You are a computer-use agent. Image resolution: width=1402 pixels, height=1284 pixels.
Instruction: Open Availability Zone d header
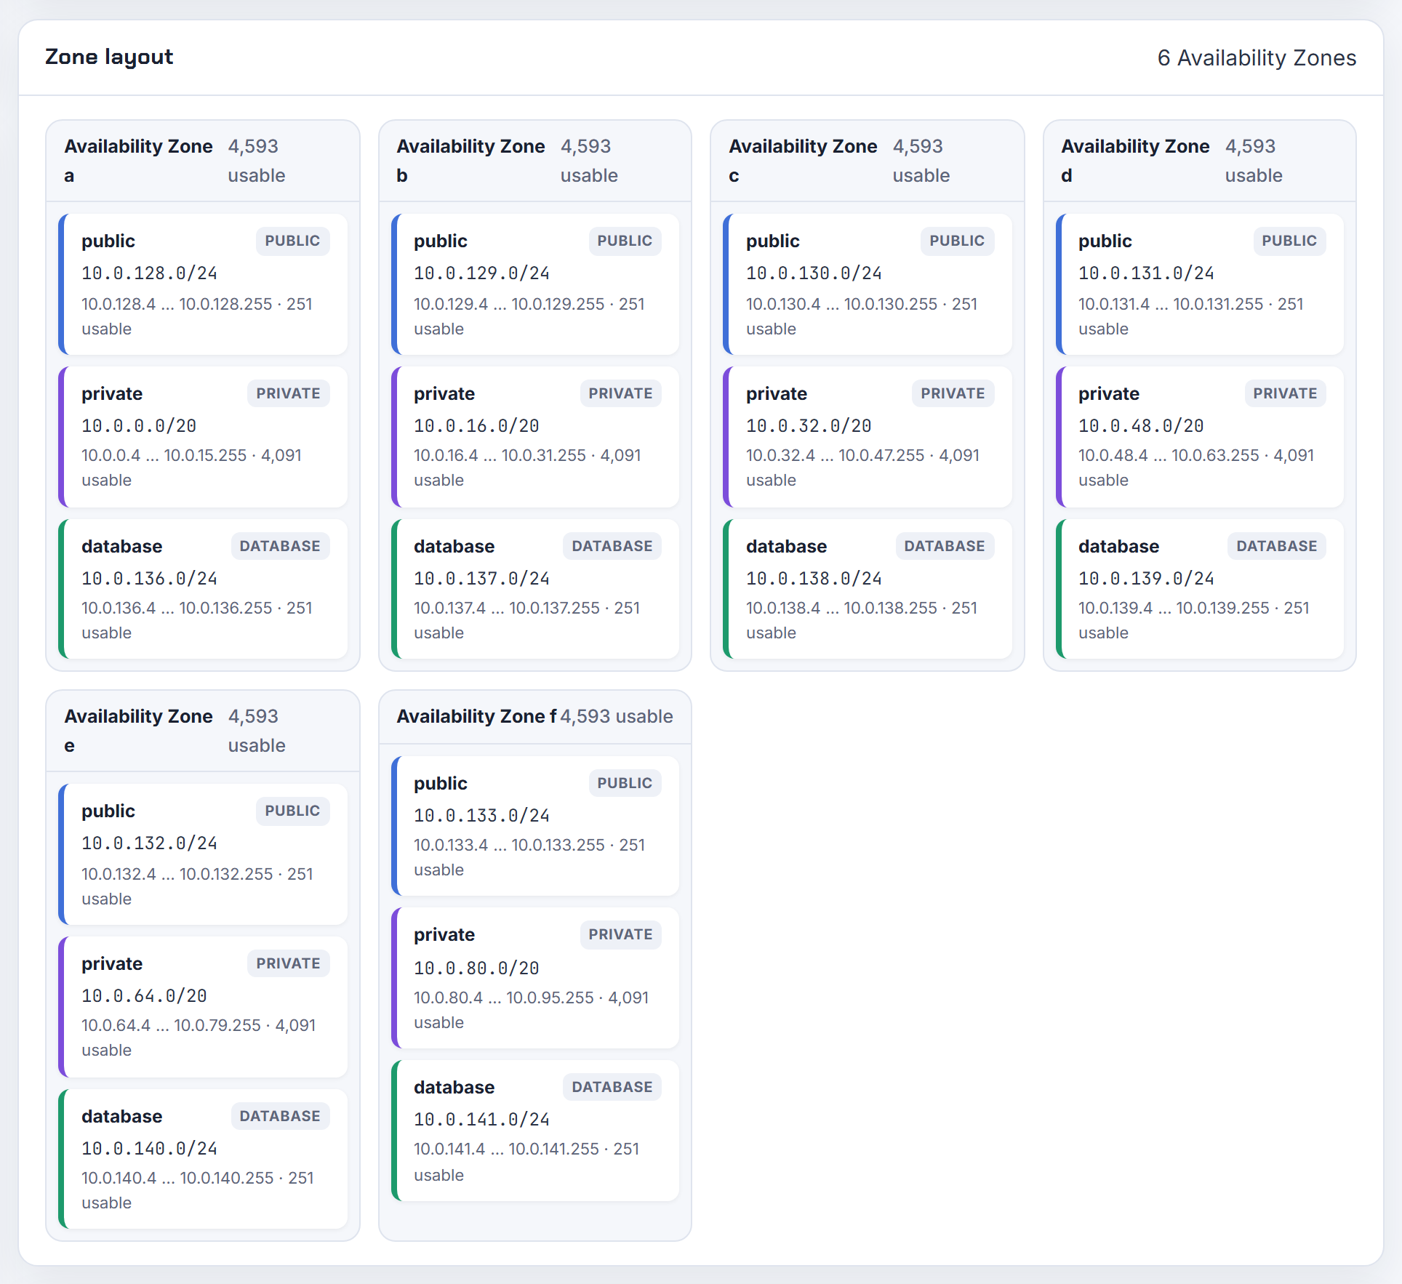1200,161
